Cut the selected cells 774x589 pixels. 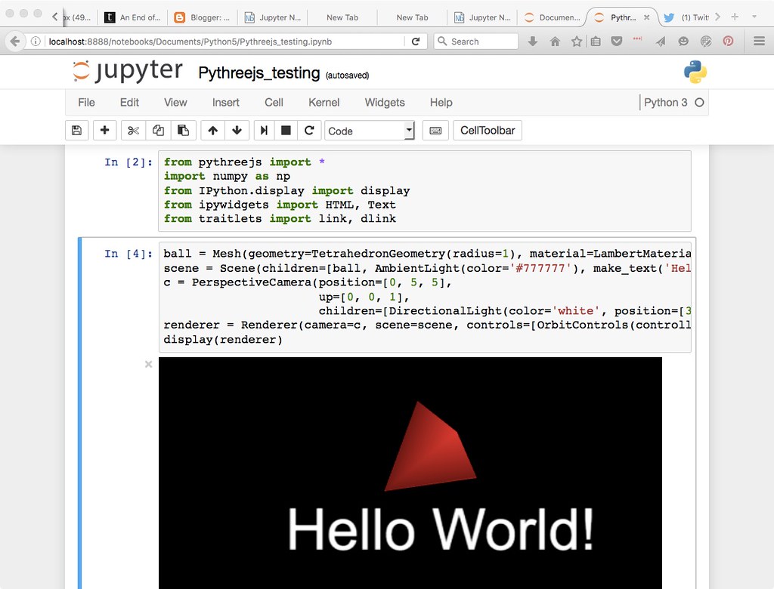click(132, 130)
